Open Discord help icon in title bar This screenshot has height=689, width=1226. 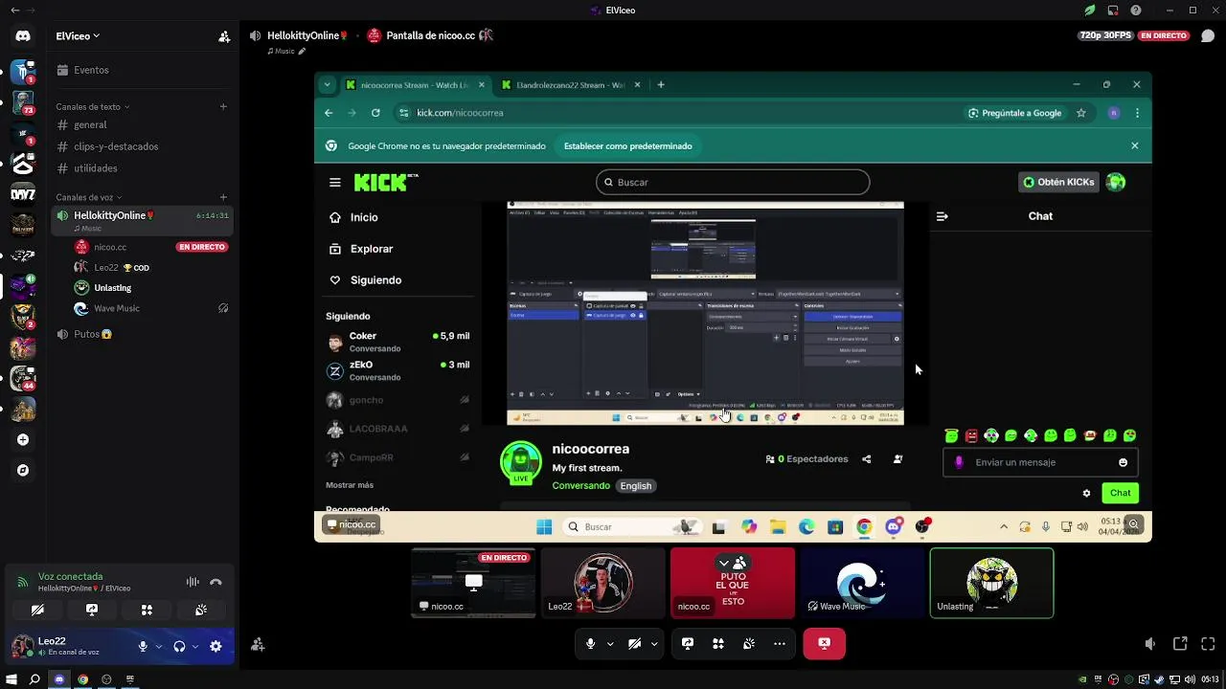tap(1136, 11)
